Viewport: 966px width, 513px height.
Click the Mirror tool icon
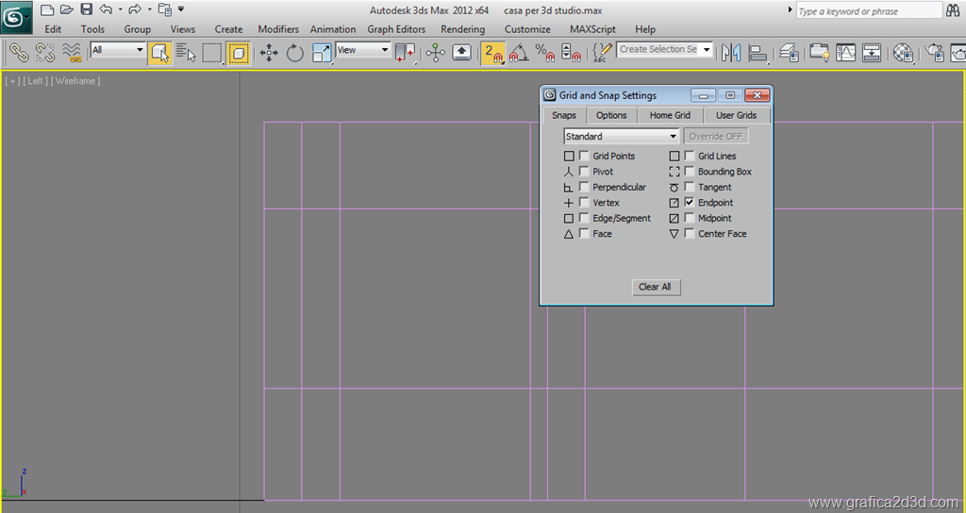733,53
